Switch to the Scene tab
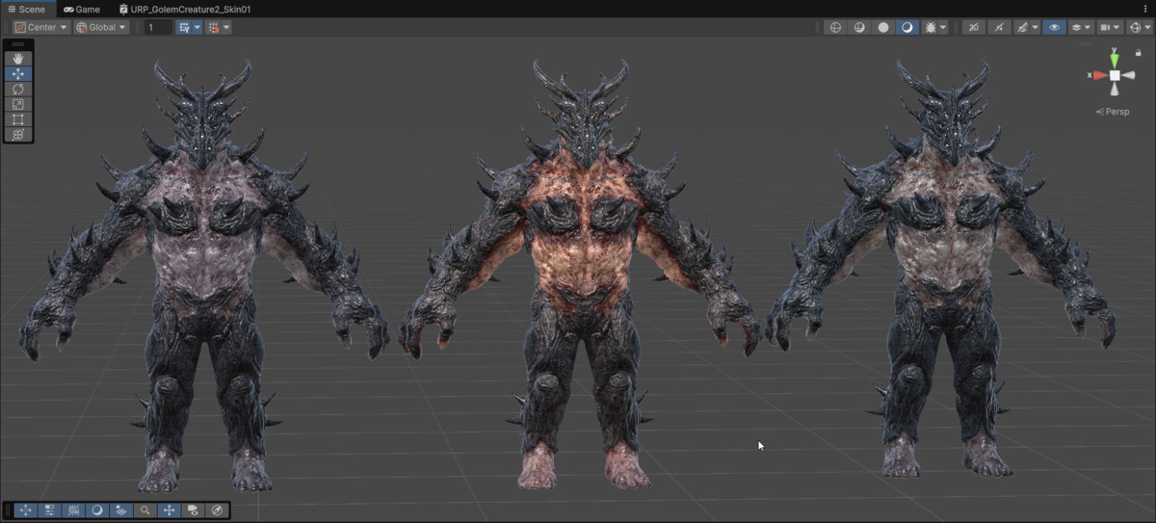This screenshot has width=1156, height=523. click(26, 9)
